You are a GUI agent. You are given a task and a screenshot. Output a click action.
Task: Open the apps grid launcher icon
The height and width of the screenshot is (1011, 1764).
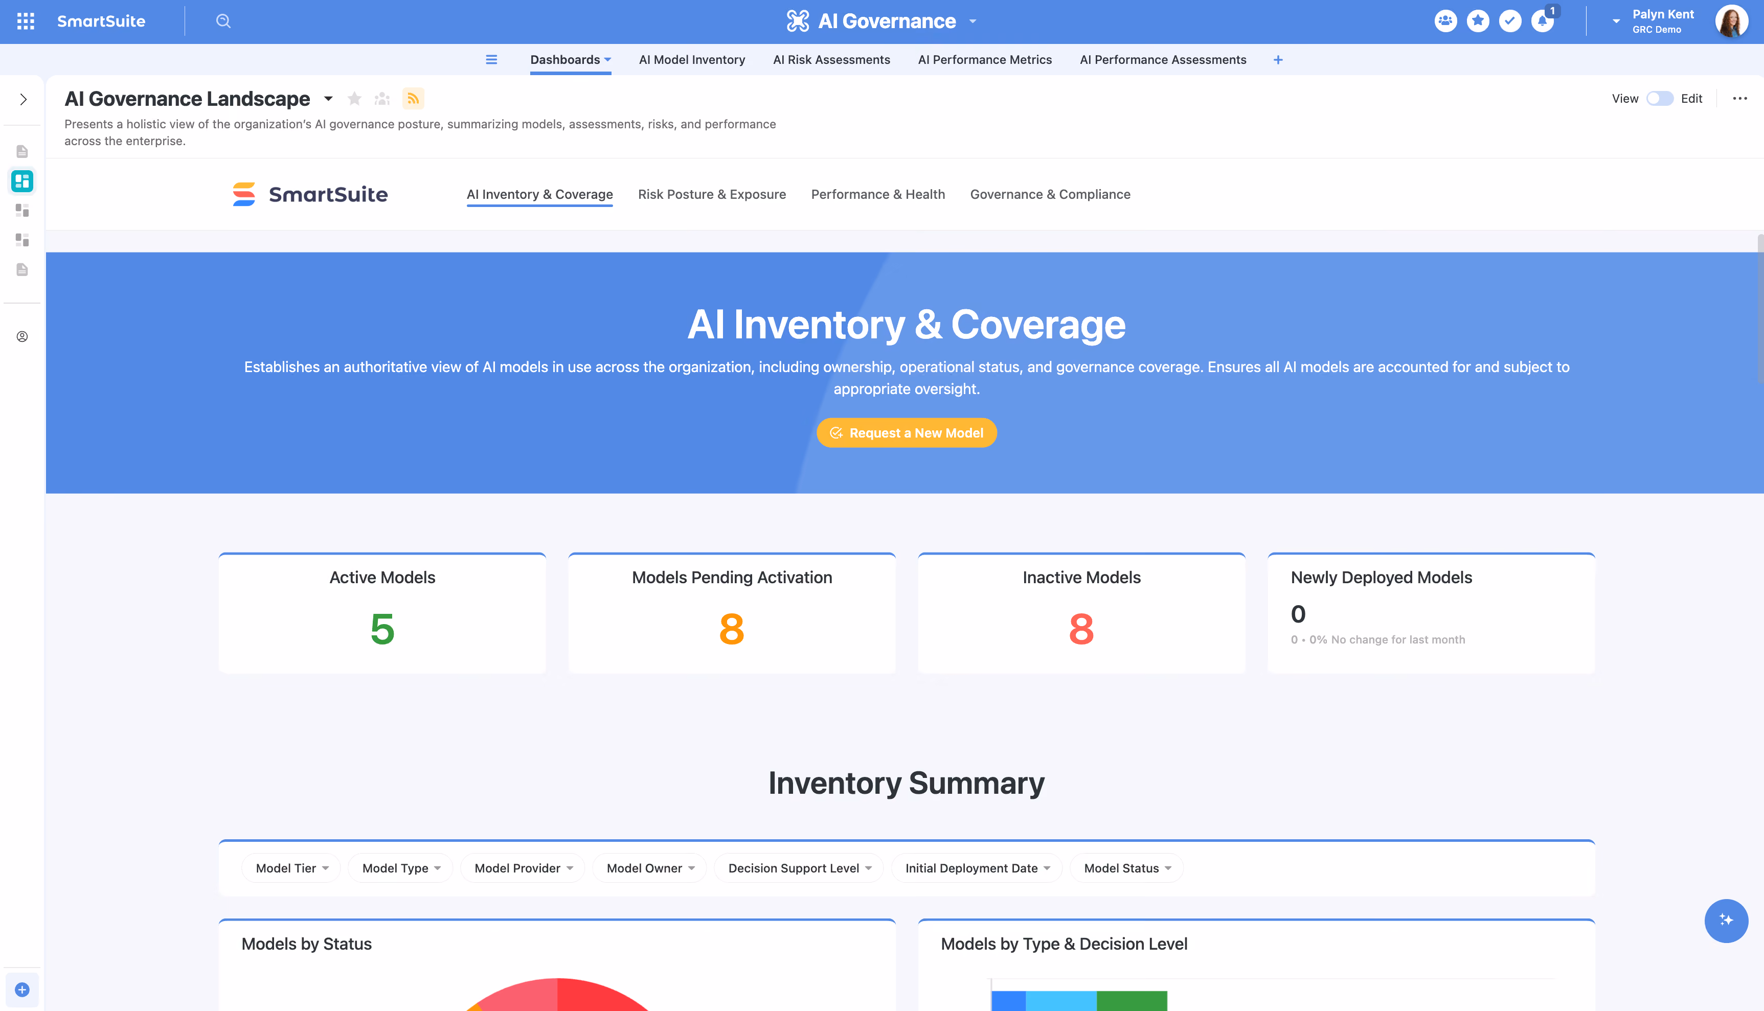26,21
